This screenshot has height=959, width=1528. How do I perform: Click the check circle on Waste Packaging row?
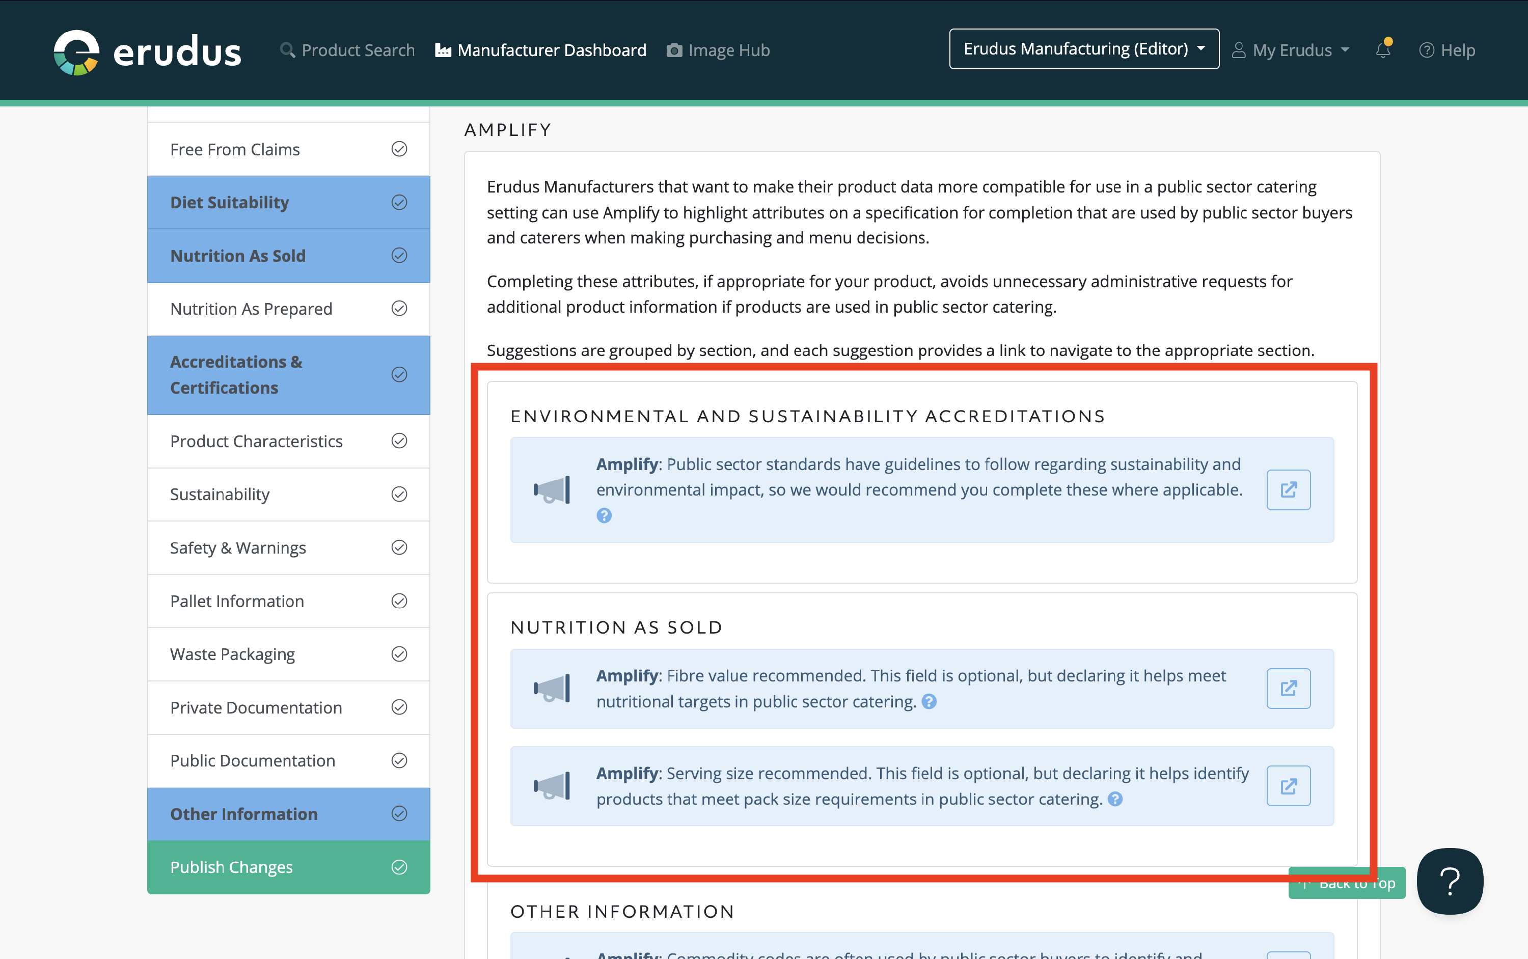[x=399, y=654]
